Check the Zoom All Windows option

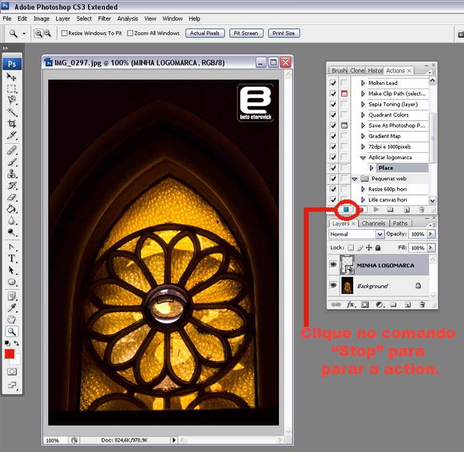coord(129,33)
